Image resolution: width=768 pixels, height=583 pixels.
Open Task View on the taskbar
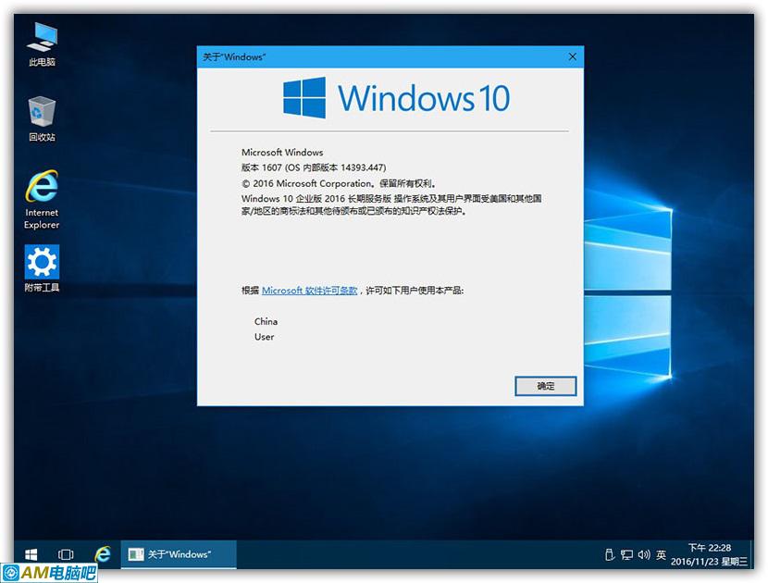(x=66, y=554)
